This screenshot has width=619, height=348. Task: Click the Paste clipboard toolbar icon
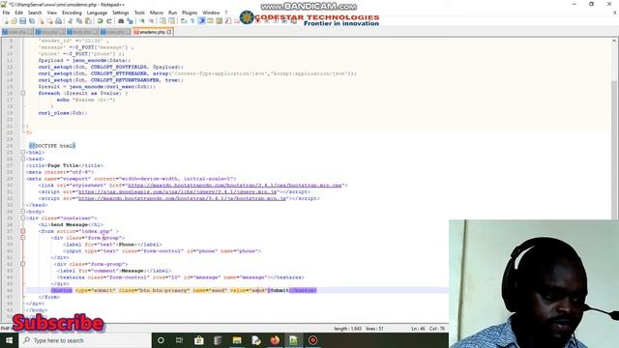click(x=88, y=21)
